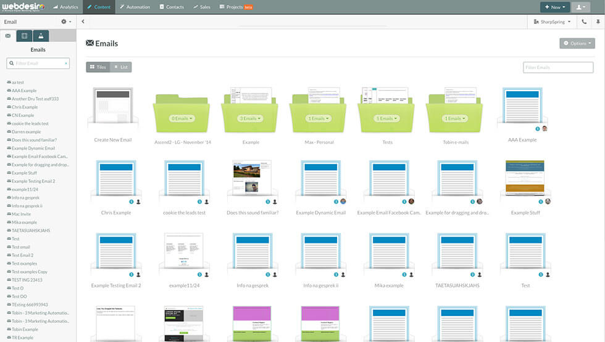Click the user icon under the Test tile
This screenshot has width=605, height=342.
pos(548,275)
